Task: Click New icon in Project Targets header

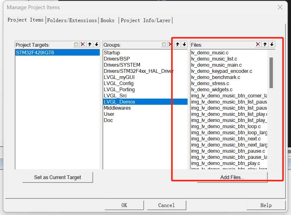Action: coord(76,45)
